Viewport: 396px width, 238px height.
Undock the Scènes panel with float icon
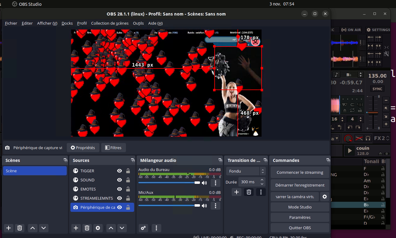[65, 160]
